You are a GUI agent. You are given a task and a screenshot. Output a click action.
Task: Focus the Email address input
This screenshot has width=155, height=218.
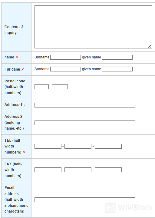(x=85, y=200)
